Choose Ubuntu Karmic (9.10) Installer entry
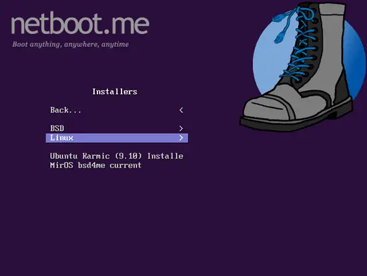Screen dimensions: 367x276 [x=117, y=156]
